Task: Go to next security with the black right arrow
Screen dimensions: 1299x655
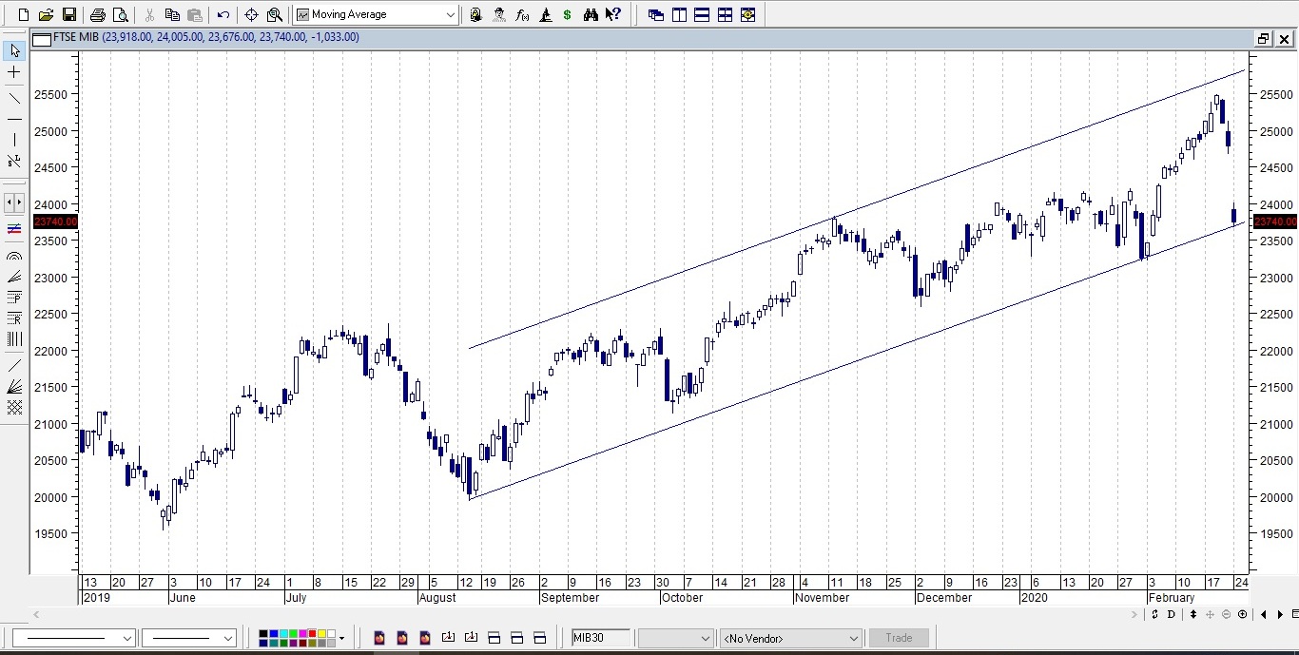Action: point(1281,615)
